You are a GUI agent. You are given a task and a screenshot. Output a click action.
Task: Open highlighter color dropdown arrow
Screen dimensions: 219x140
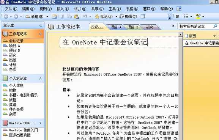(203, 17)
